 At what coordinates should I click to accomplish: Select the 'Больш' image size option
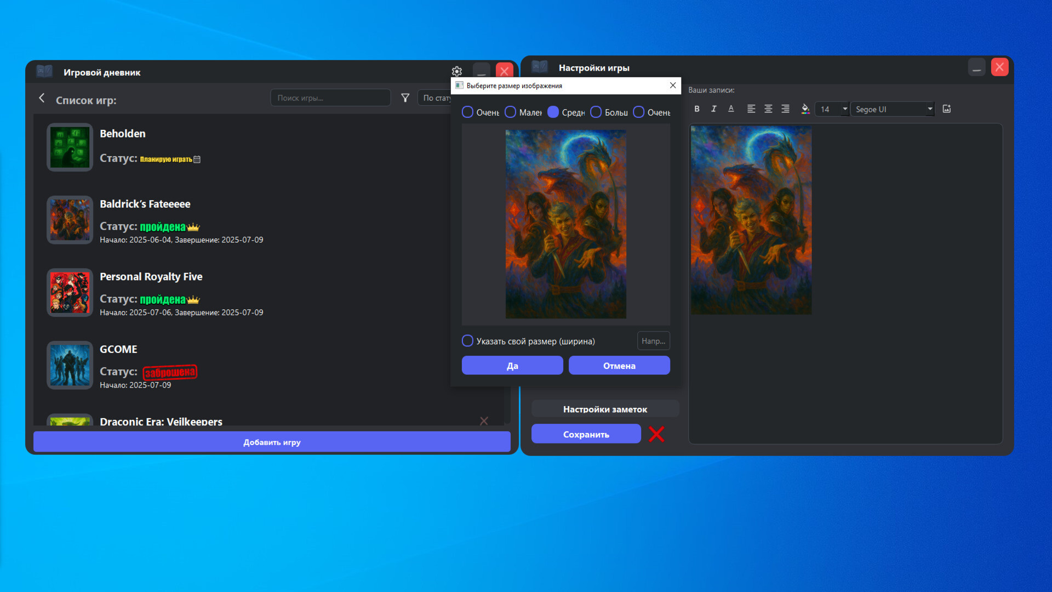coord(596,112)
